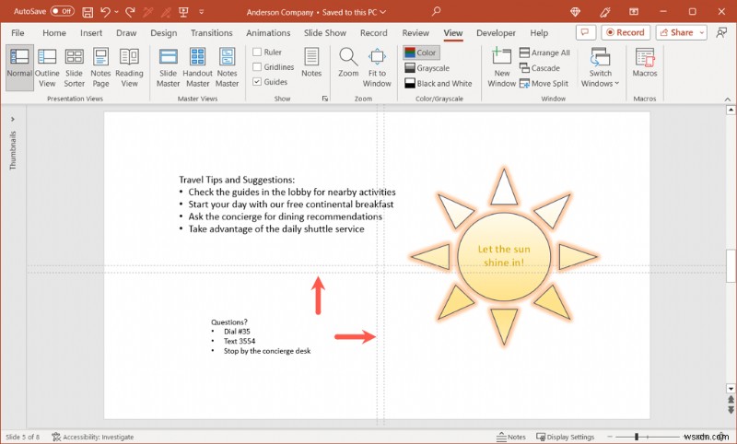Switch to the Design tab
Image resolution: width=737 pixels, height=444 pixels.
[164, 33]
